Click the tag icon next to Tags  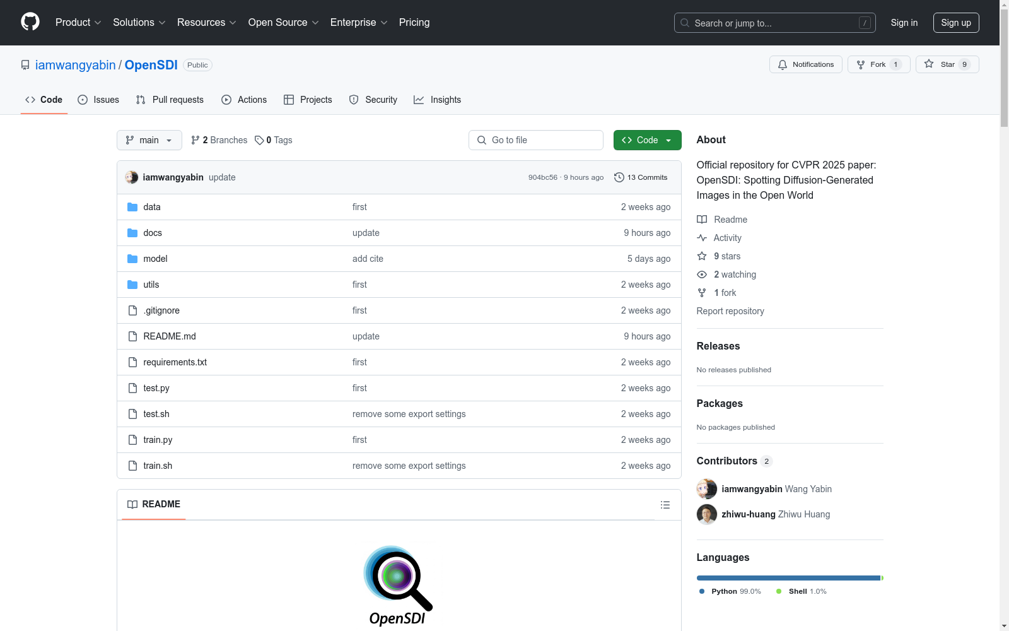[x=259, y=140]
